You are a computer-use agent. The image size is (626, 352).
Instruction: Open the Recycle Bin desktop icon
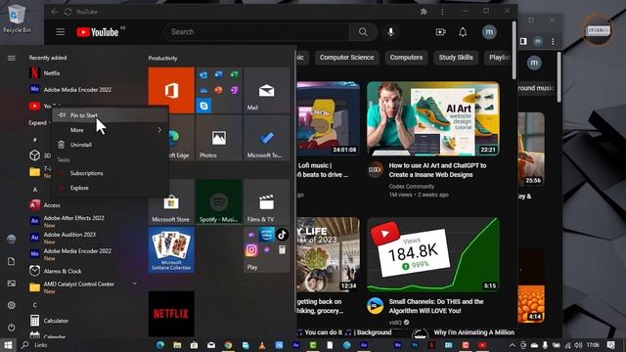coord(17,18)
